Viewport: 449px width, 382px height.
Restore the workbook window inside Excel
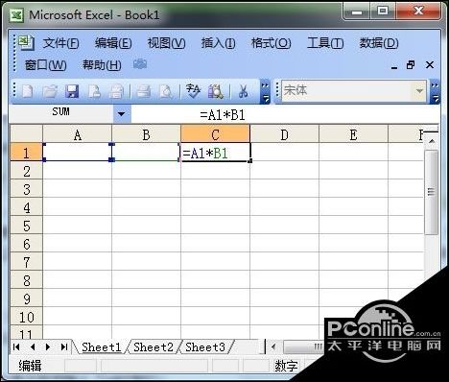pyautogui.click(x=411, y=65)
